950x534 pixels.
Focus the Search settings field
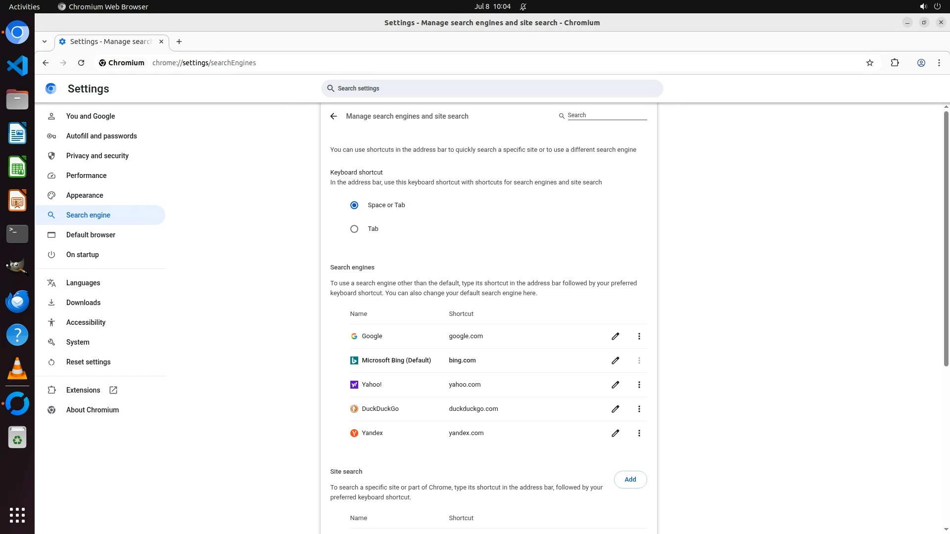pyautogui.click(x=492, y=89)
